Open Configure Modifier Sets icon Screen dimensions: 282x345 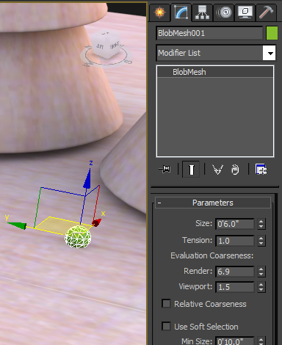(261, 170)
